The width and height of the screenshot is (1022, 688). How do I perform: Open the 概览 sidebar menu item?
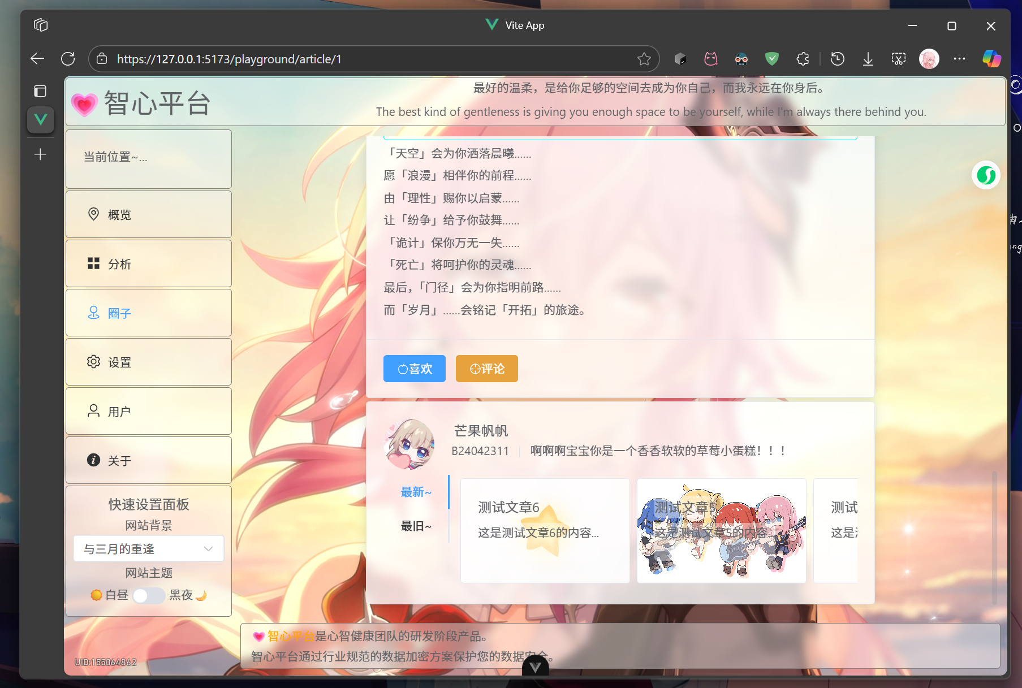149,215
